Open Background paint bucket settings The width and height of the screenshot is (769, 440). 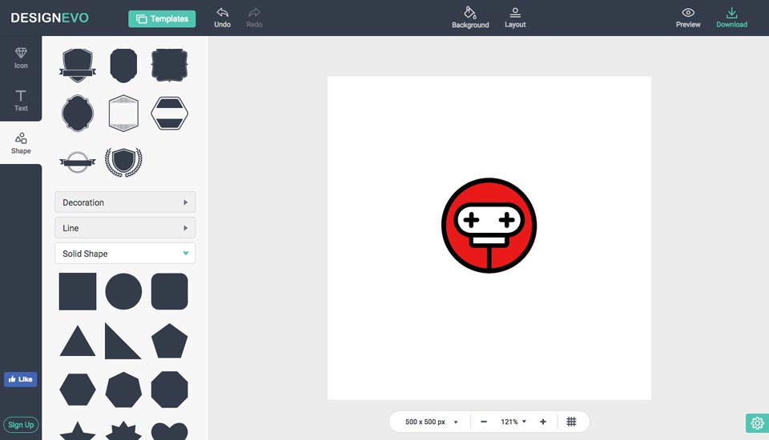click(x=470, y=18)
